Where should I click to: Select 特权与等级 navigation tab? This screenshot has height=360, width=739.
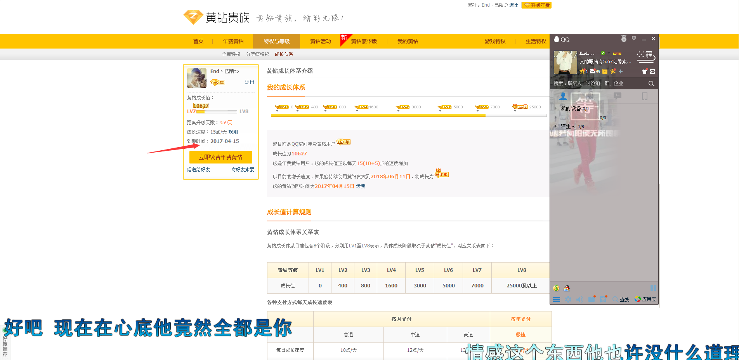(x=277, y=41)
